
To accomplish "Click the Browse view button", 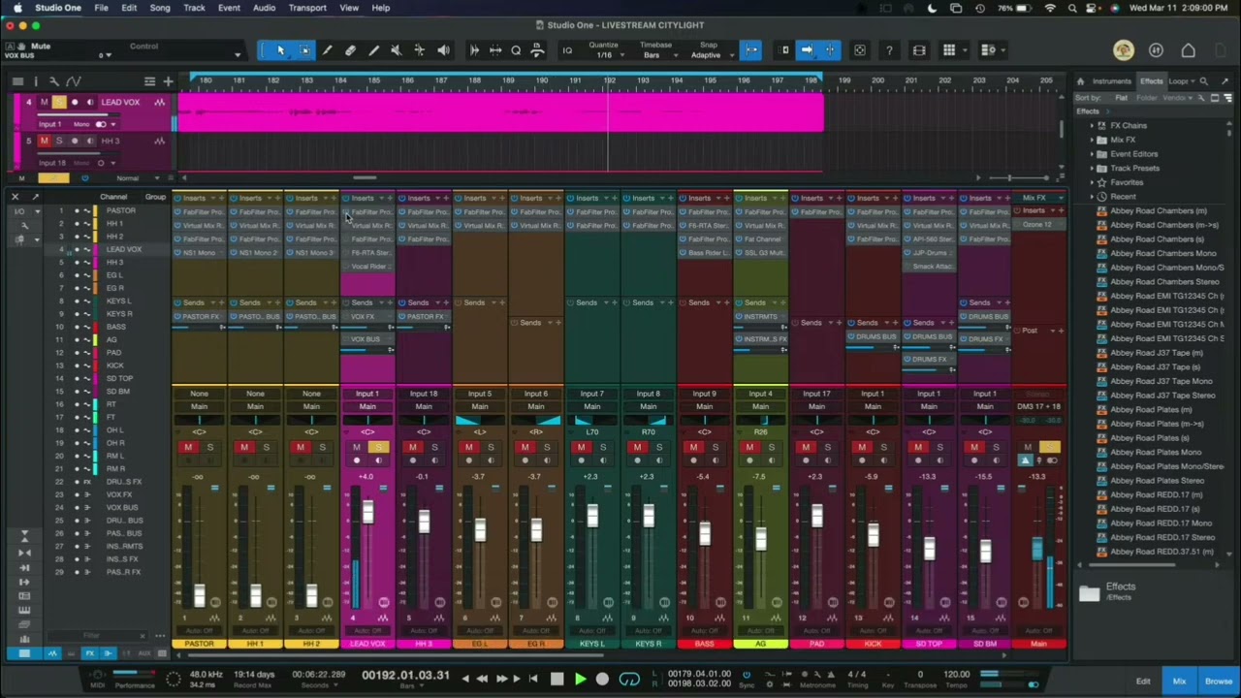I will click(1218, 682).
